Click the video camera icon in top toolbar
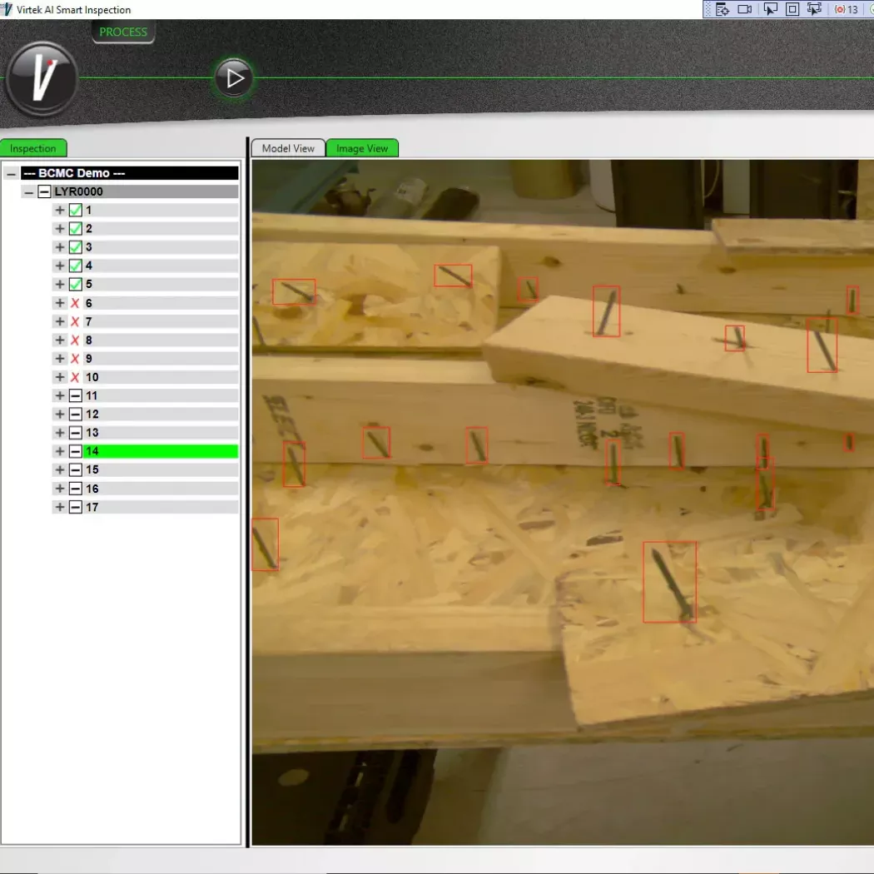Image resolution: width=874 pixels, height=874 pixels. tap(744, 9)
